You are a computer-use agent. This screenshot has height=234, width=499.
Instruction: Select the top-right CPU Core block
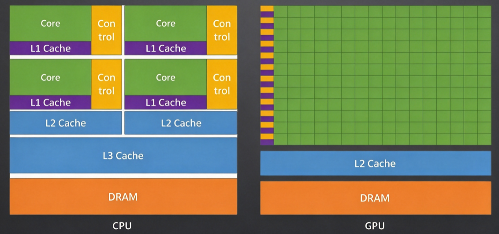click(x=165, y=23)
